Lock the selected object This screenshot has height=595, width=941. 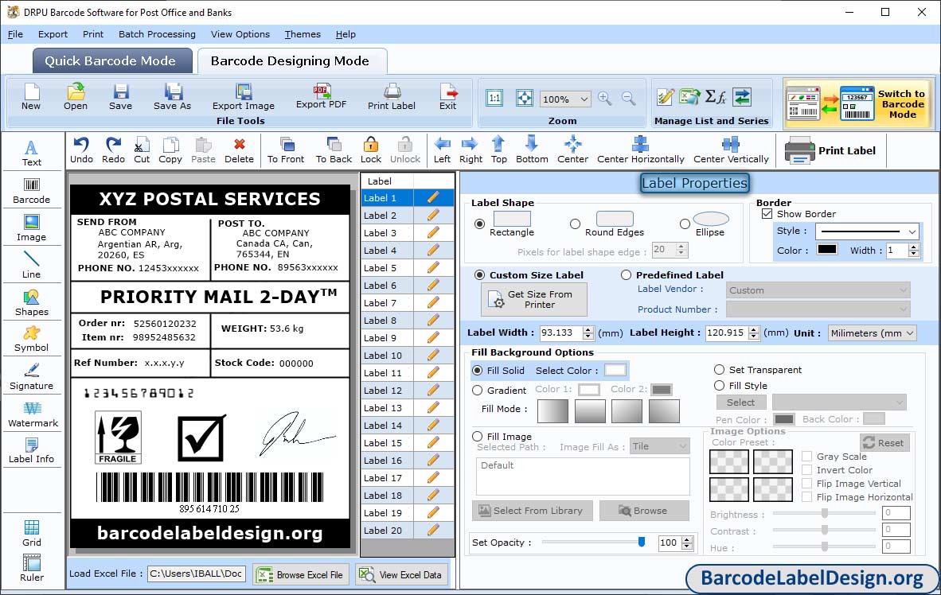[x=371, y=150]
